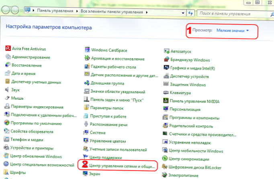Image resolution: width=274 pixels, height=179 pixels.
Task: Click the Windows CardSpace icon
Action: tap(87, 50)
